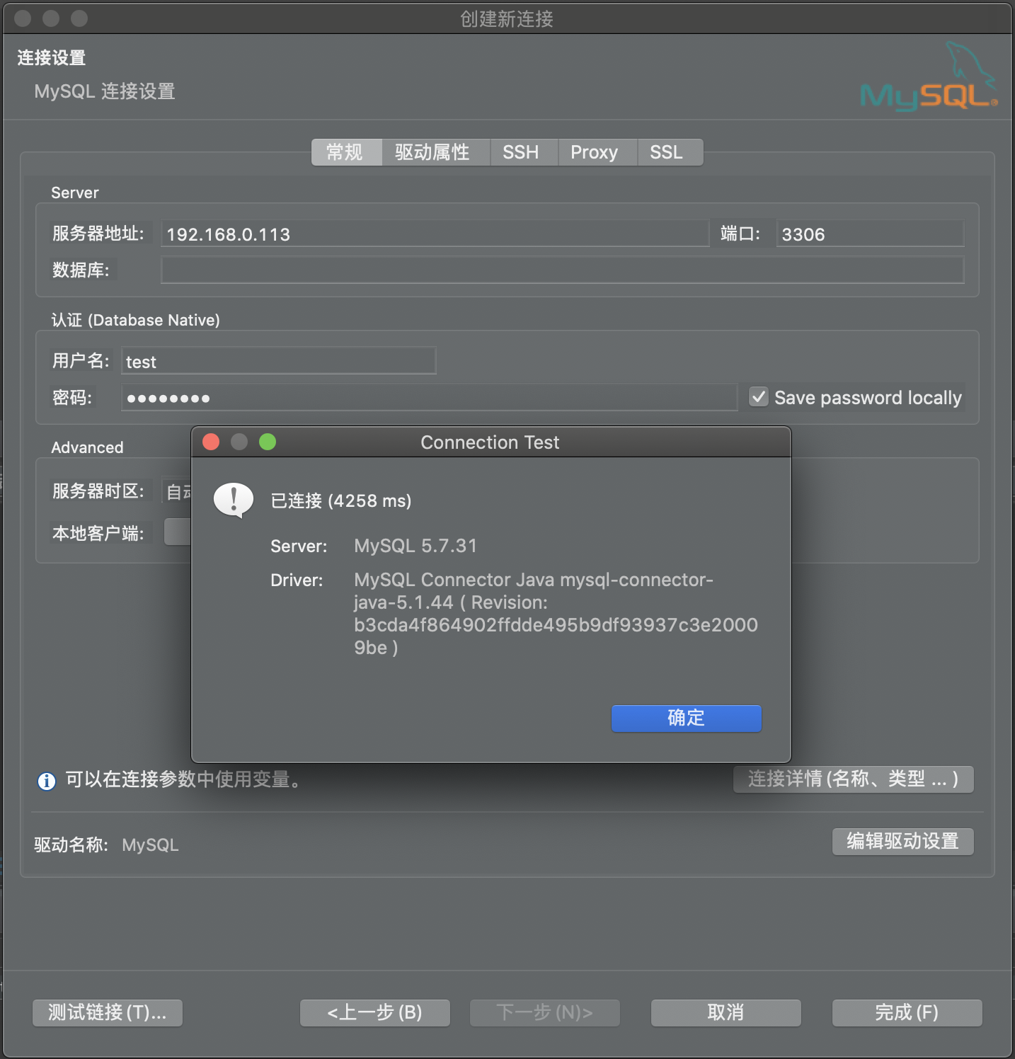Viewport: 1015px width, 1059px height.
Task: Click the 驱动名称 MySQL value
Action: click(150, 845)
